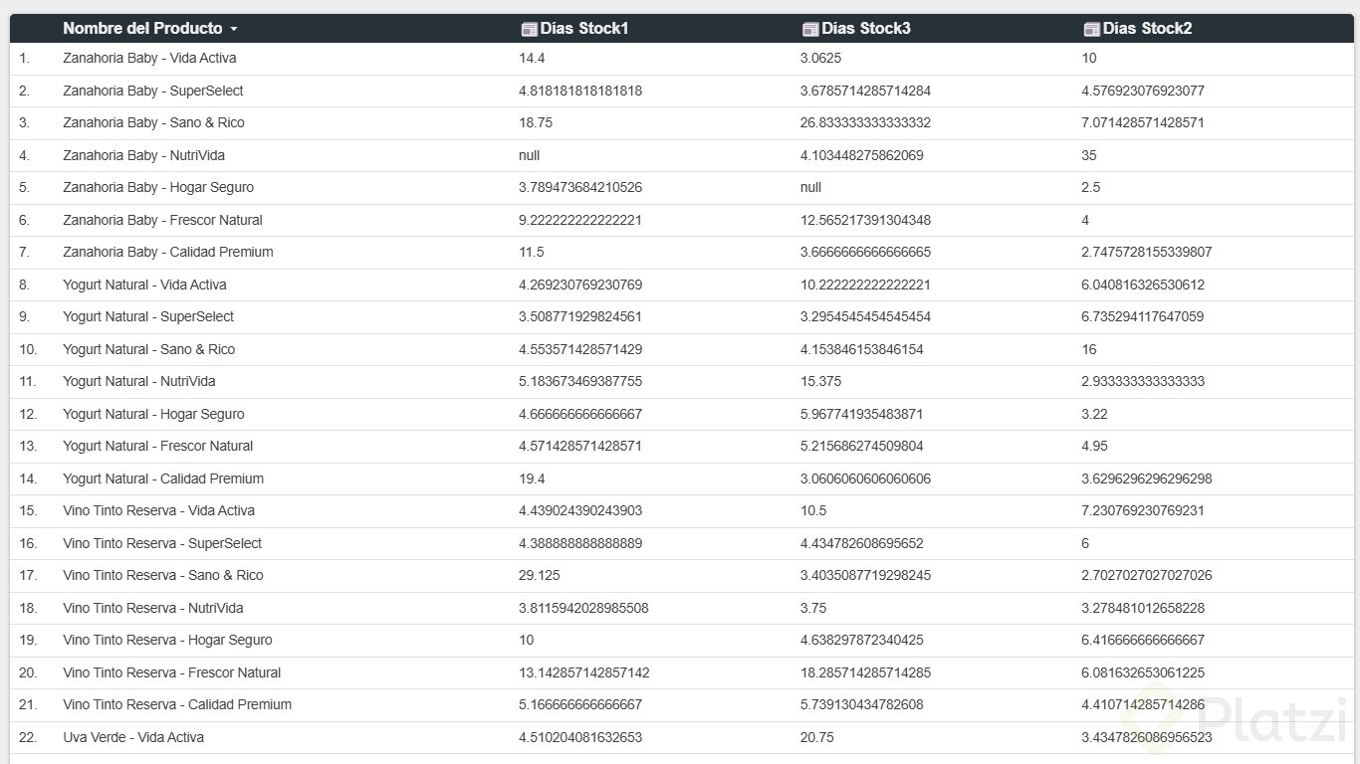Click the null value in Días Stock1 column
The image size is (1360, 764).
[530, 155]
